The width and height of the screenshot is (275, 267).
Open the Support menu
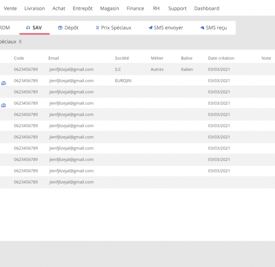(177, 8)
